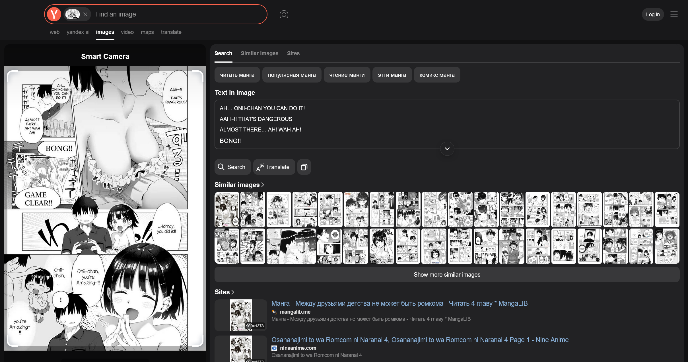Image resolution: width=688 pixels, height=362 pixels.
Task: Open the hamburger menu icon
Action: coord(674,14)
